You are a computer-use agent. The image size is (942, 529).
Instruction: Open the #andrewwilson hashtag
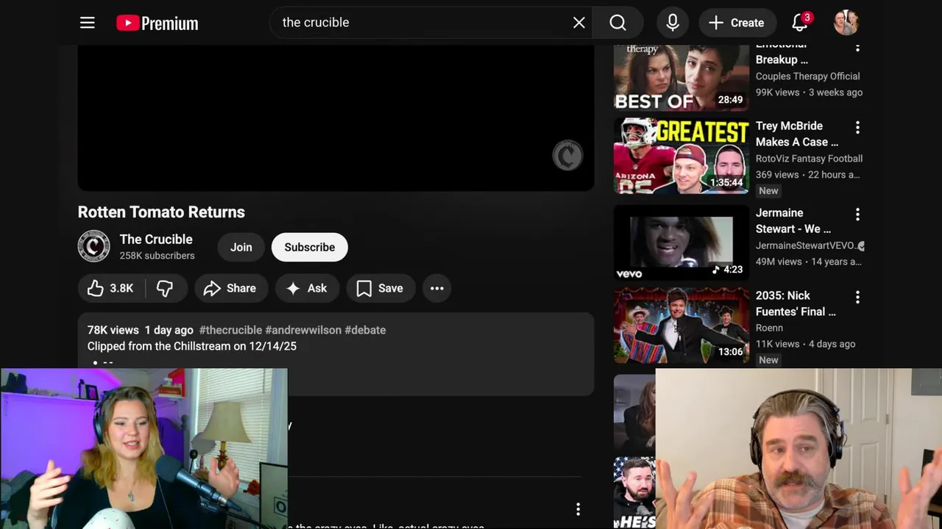(x=303, y=330)
